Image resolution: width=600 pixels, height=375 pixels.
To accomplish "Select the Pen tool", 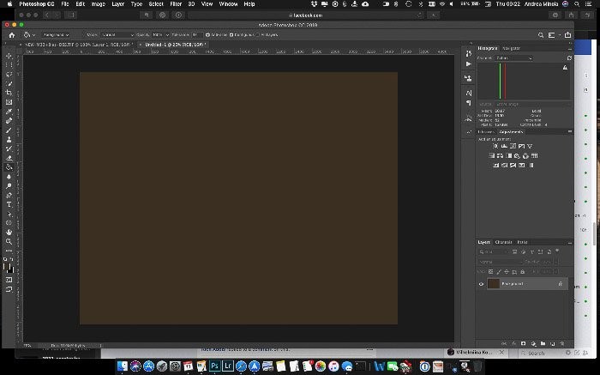I will [x=9, y=196].
